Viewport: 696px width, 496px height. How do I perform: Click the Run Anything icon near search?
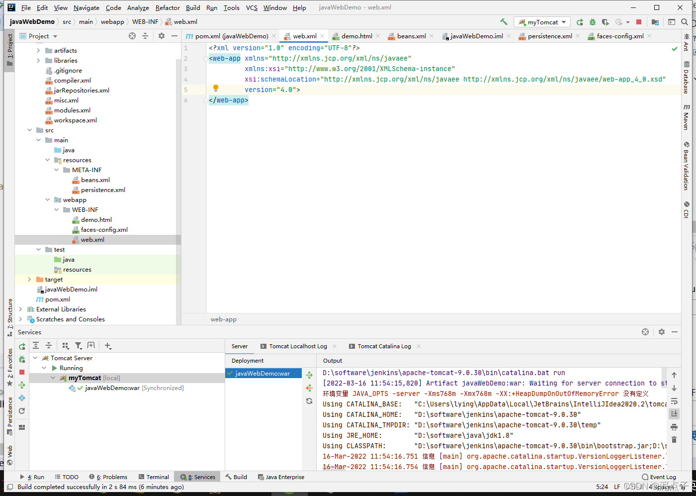pyautogui.click(x=672, y=22)
